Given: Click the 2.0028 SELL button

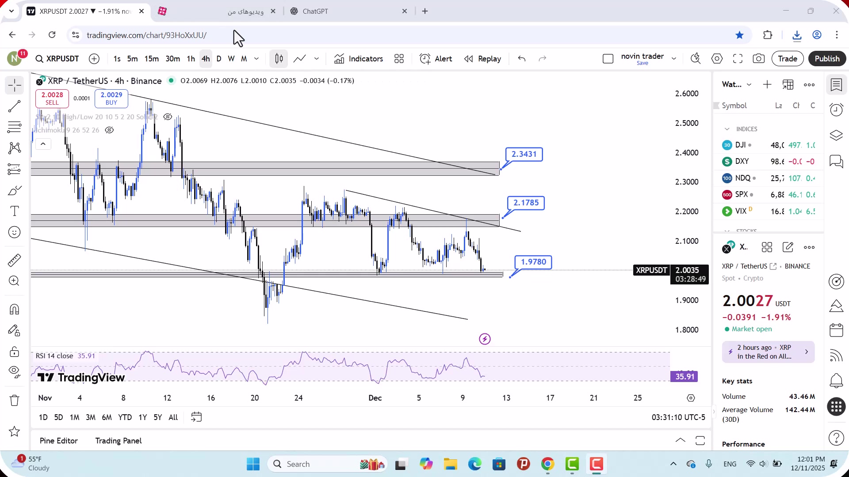Looking at the screenshot, I should pyautogui.click(x=52, y=98).
